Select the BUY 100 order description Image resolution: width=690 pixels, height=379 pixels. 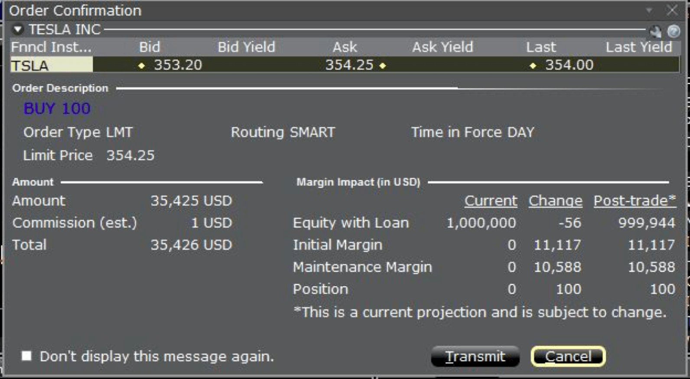(x=57, y=108)
